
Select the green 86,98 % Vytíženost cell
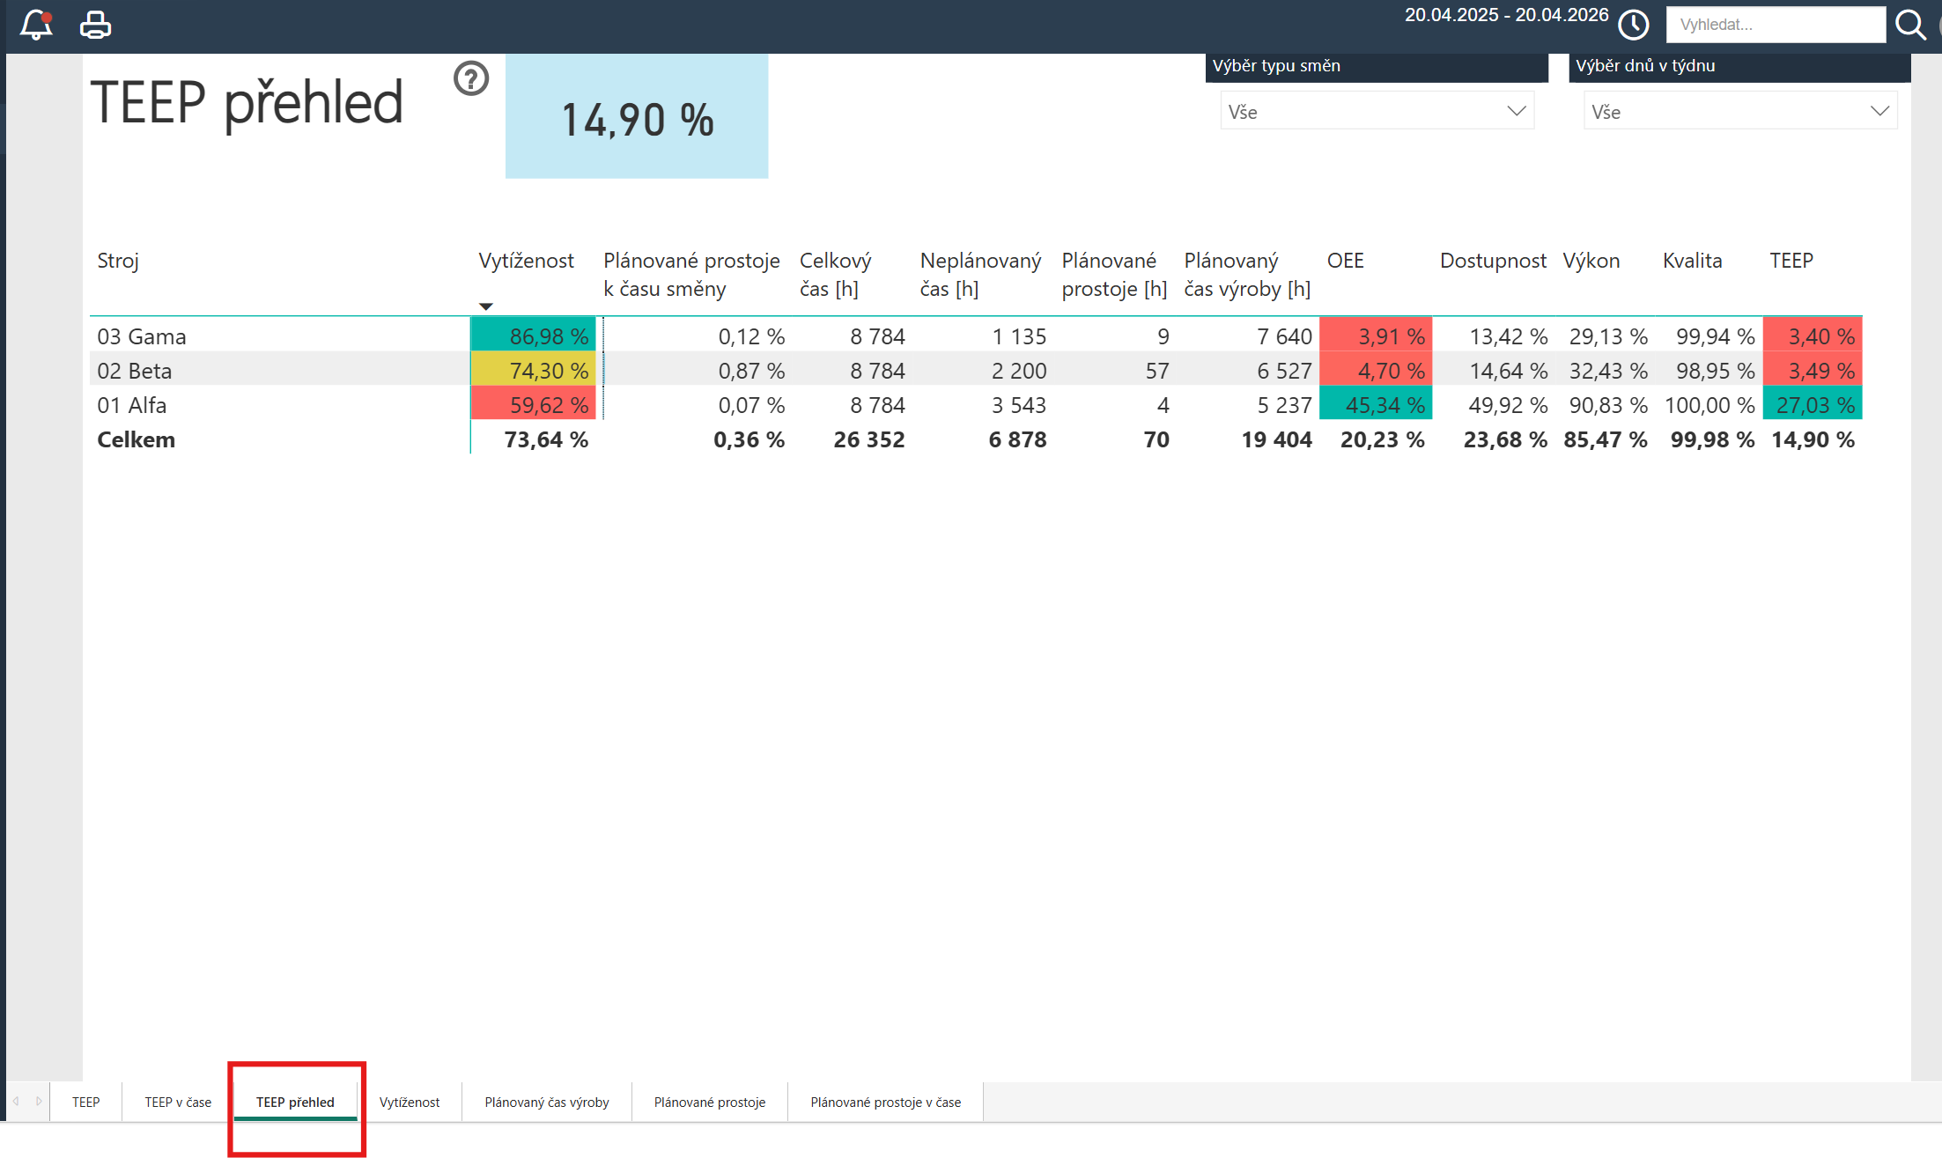pos(534,336)
